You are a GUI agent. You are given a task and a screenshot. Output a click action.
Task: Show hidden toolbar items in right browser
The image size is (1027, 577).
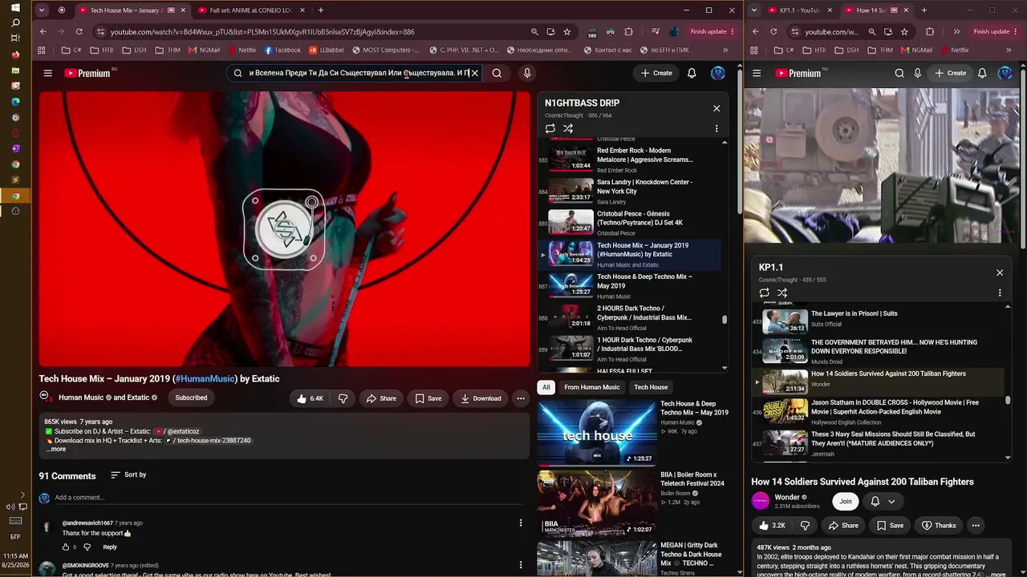pyautogui.click(x=956, y=31)
